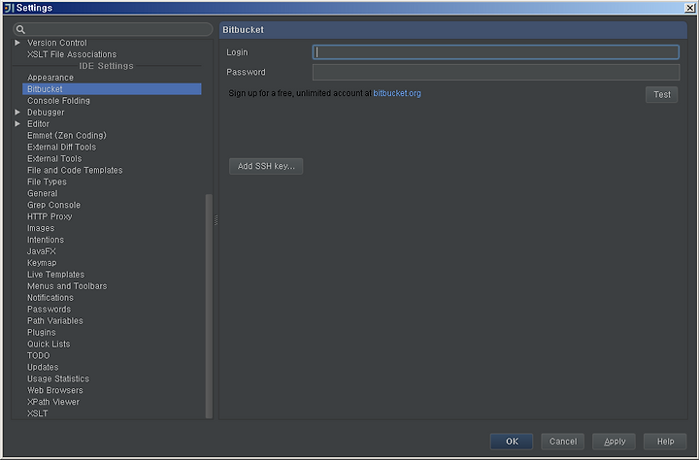This screenshot has width=699, height=460.
Task: Close the Settings dialog window
Action: pos(689,8)
